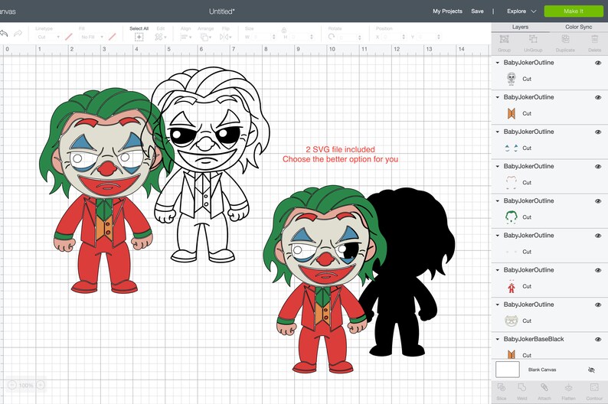Collapse the orange vest BabyJokerOutline layer group
This screenshot has height=404, width=608.
498,97
